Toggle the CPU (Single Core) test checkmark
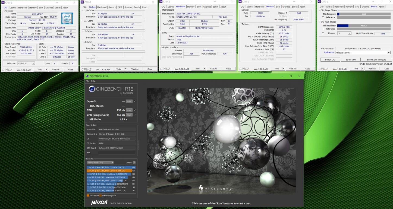The height and width of the screenshot is (209, 393). (135, 115)
